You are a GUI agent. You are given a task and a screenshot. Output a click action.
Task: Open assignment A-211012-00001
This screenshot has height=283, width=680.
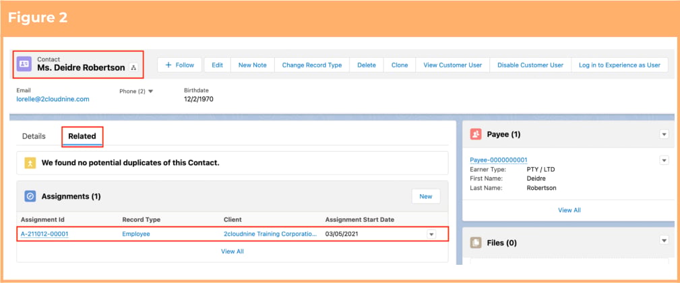tap(44, 234)
